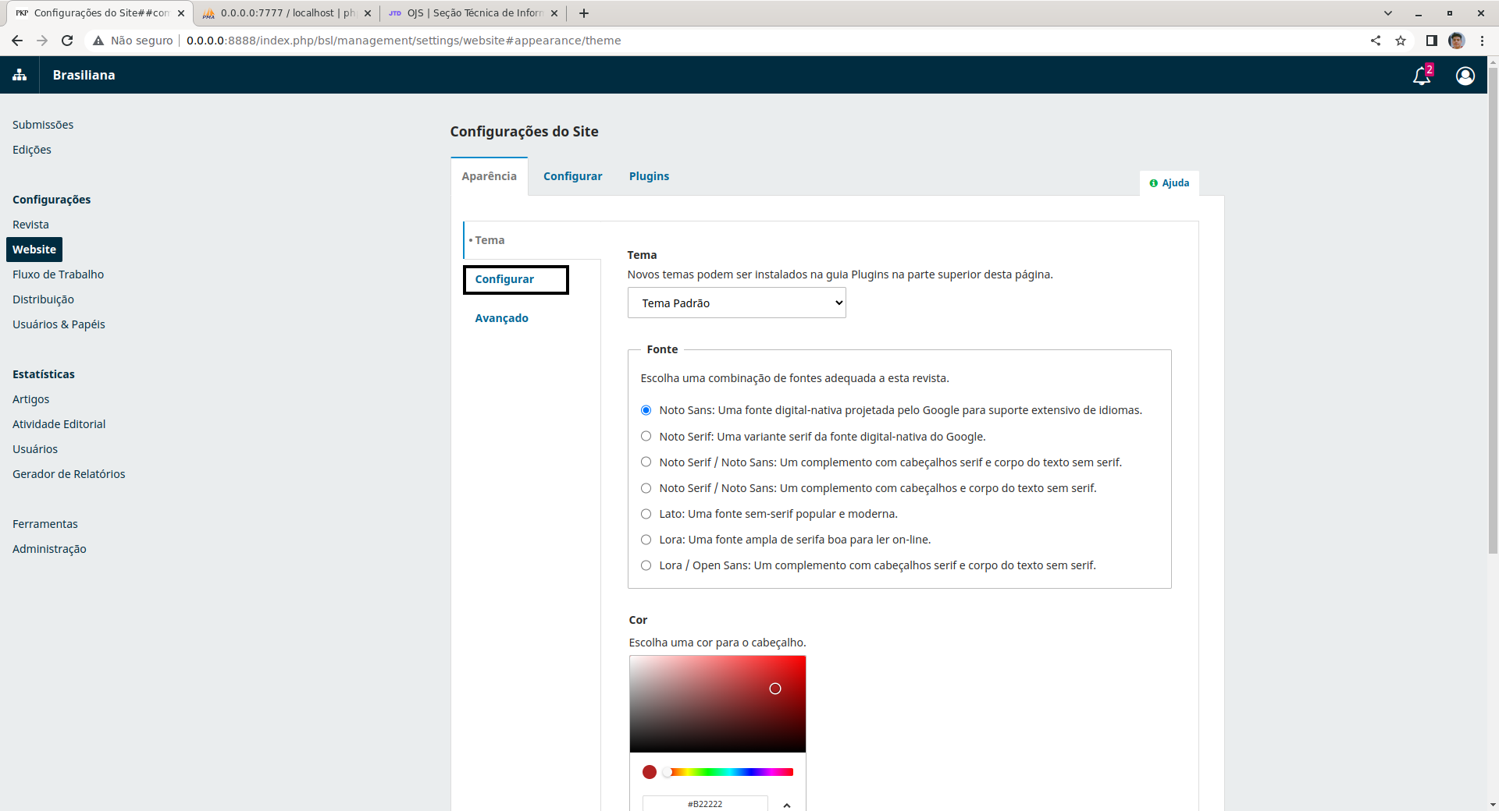
Task: Open the user profile avatar menu
Action: point(1465,75)
